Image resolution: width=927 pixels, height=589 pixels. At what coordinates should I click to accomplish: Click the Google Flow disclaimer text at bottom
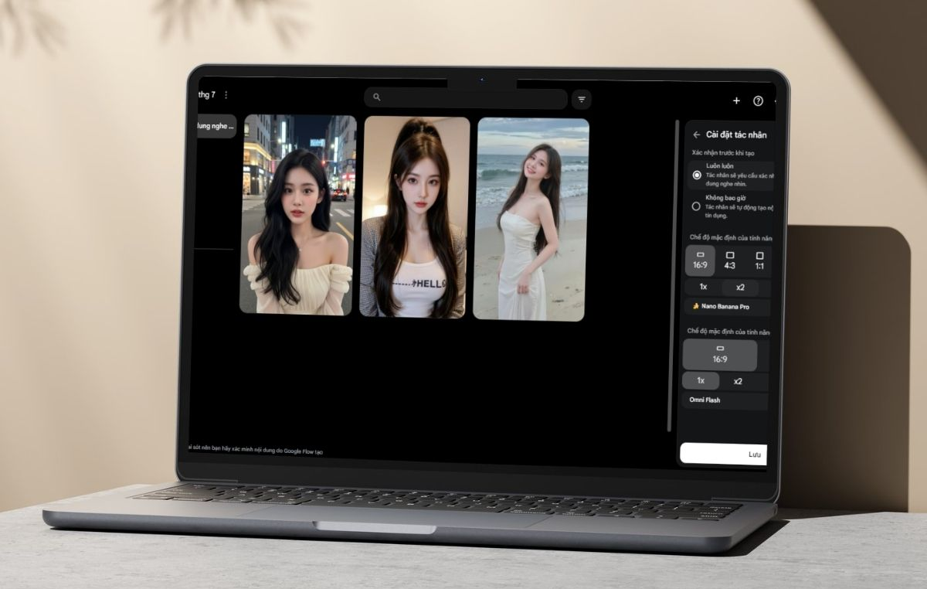point(256,451)
